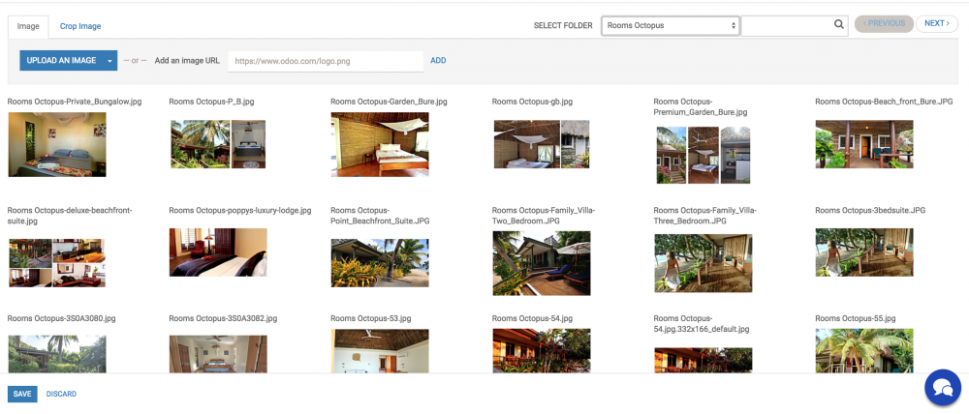Select the Family_Villa-Two_Bedroom.JPG thumbnail
Viewport: 969px width, 414px height.
click(542, 263)
